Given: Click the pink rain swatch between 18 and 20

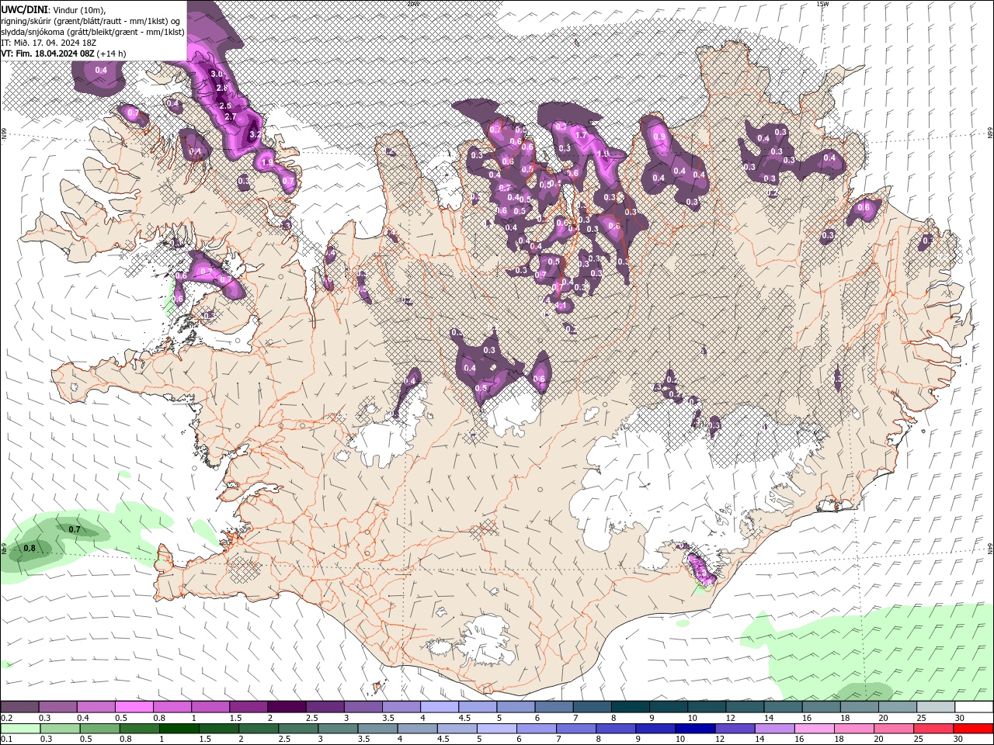Looking at the screenshot, I should tap(853, 729).
